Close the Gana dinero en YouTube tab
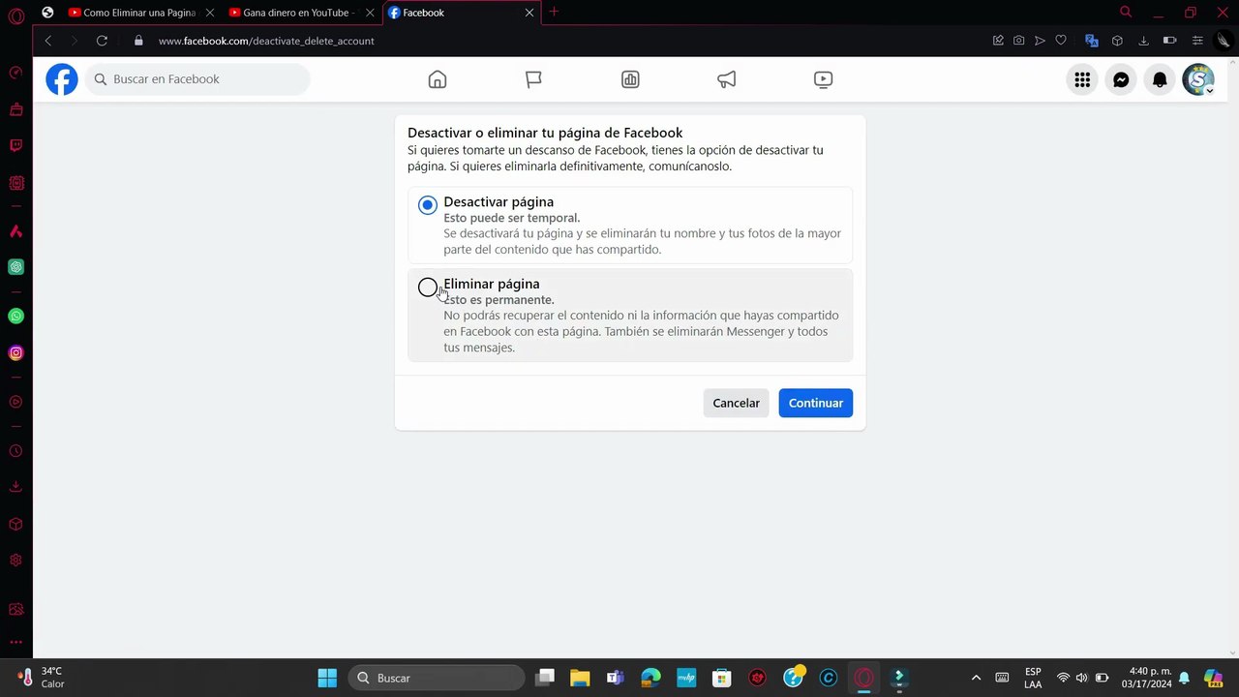Image resolution: width=1239 pixels, height=697 pixels. point(369,13)
